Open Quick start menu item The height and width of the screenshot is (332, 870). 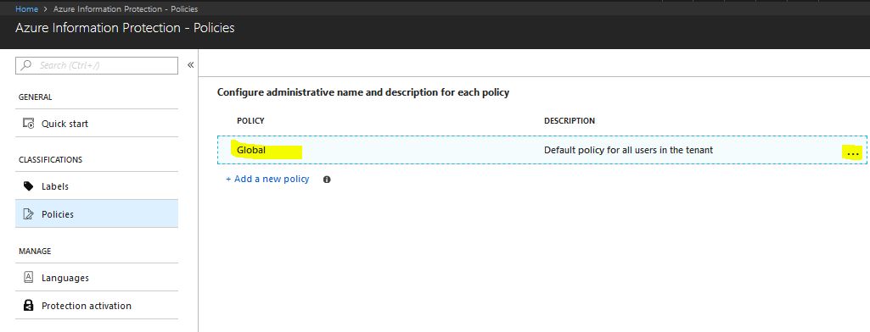[x=97, y=124]
